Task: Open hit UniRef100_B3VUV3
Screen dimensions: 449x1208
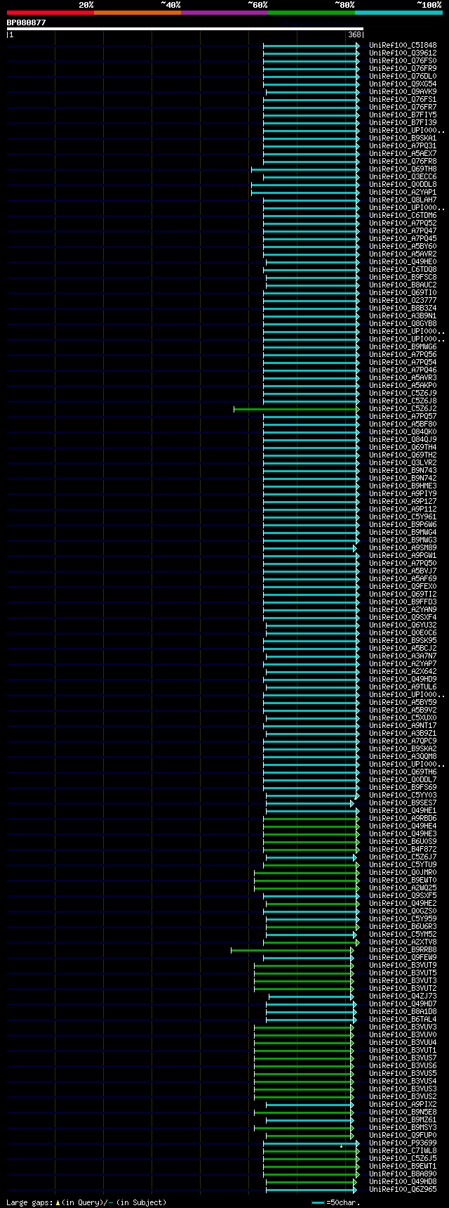Action: coord(403,1027)
